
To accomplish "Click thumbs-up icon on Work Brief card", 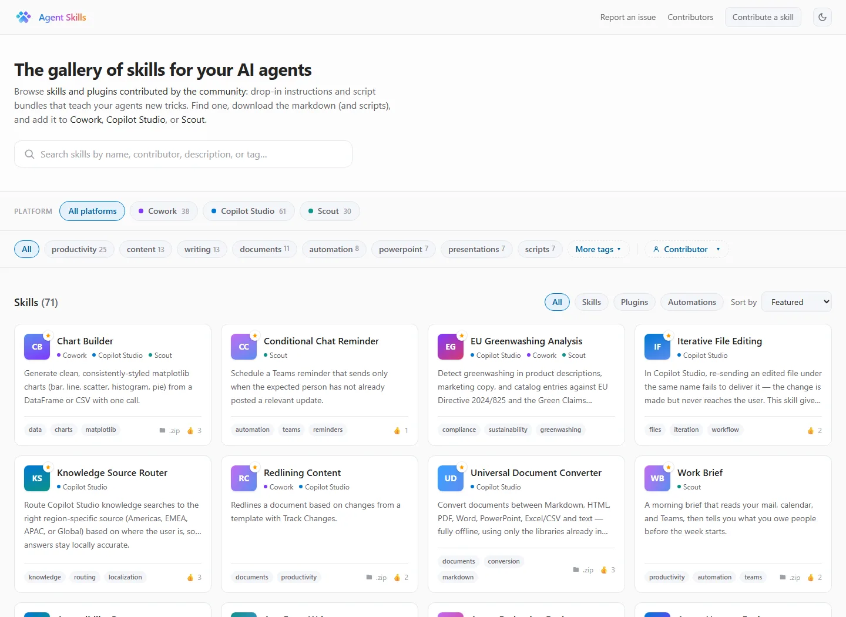I will pyautogui.click(x=811, y=578).
